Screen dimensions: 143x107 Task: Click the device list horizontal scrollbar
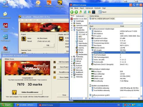pos(107,23)
